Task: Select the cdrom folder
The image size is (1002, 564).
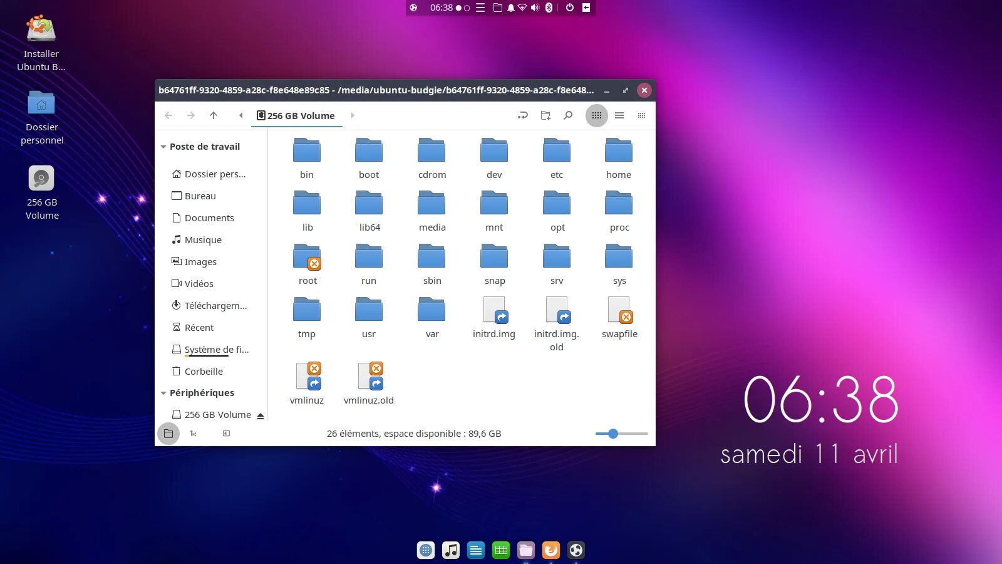Action: pos(432,159)
